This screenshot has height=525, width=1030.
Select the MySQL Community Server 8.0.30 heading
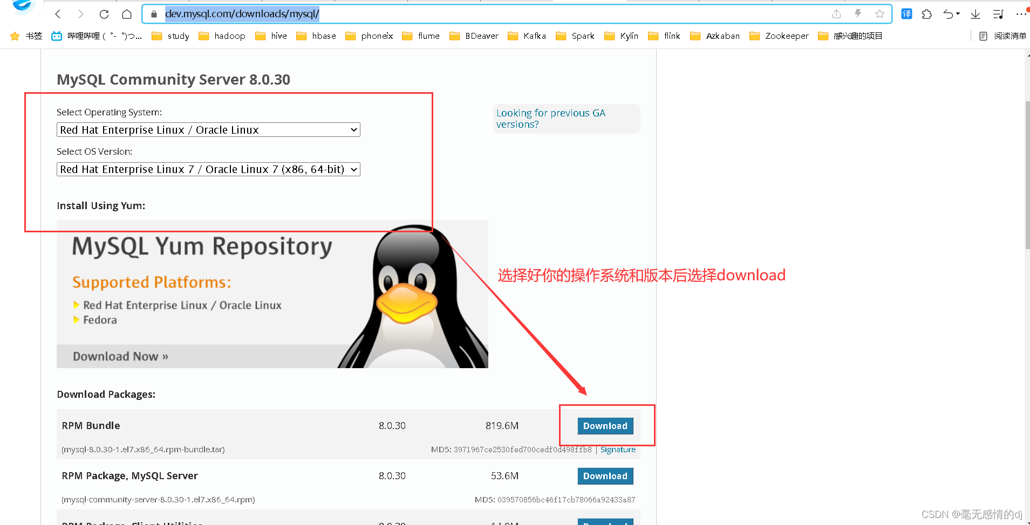pos(173,80)
